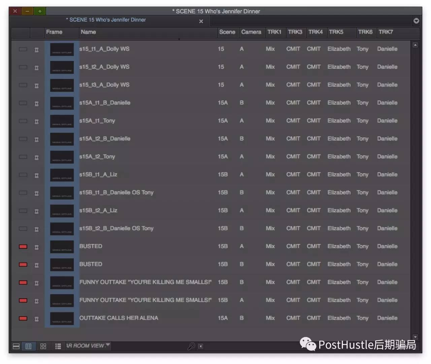
Task: Select clip name OUTTAKE CALLS HER ALENA
Action: click(x=119, y=318)
